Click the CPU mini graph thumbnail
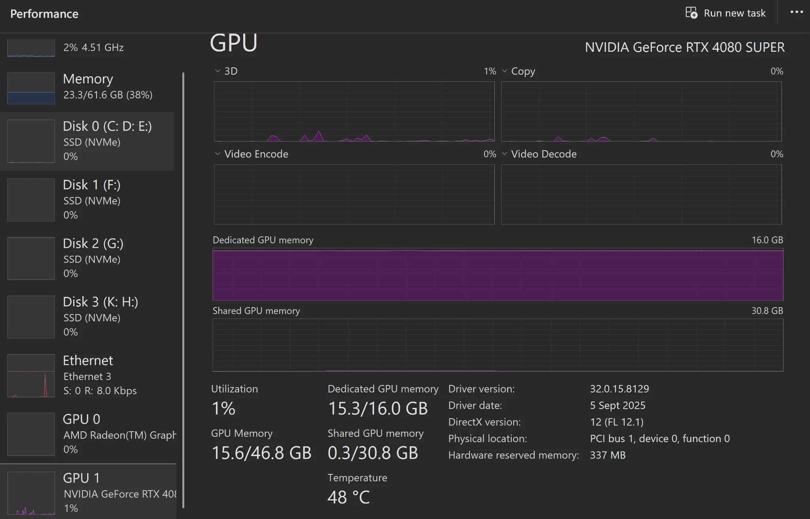 [x=31, y=47]
